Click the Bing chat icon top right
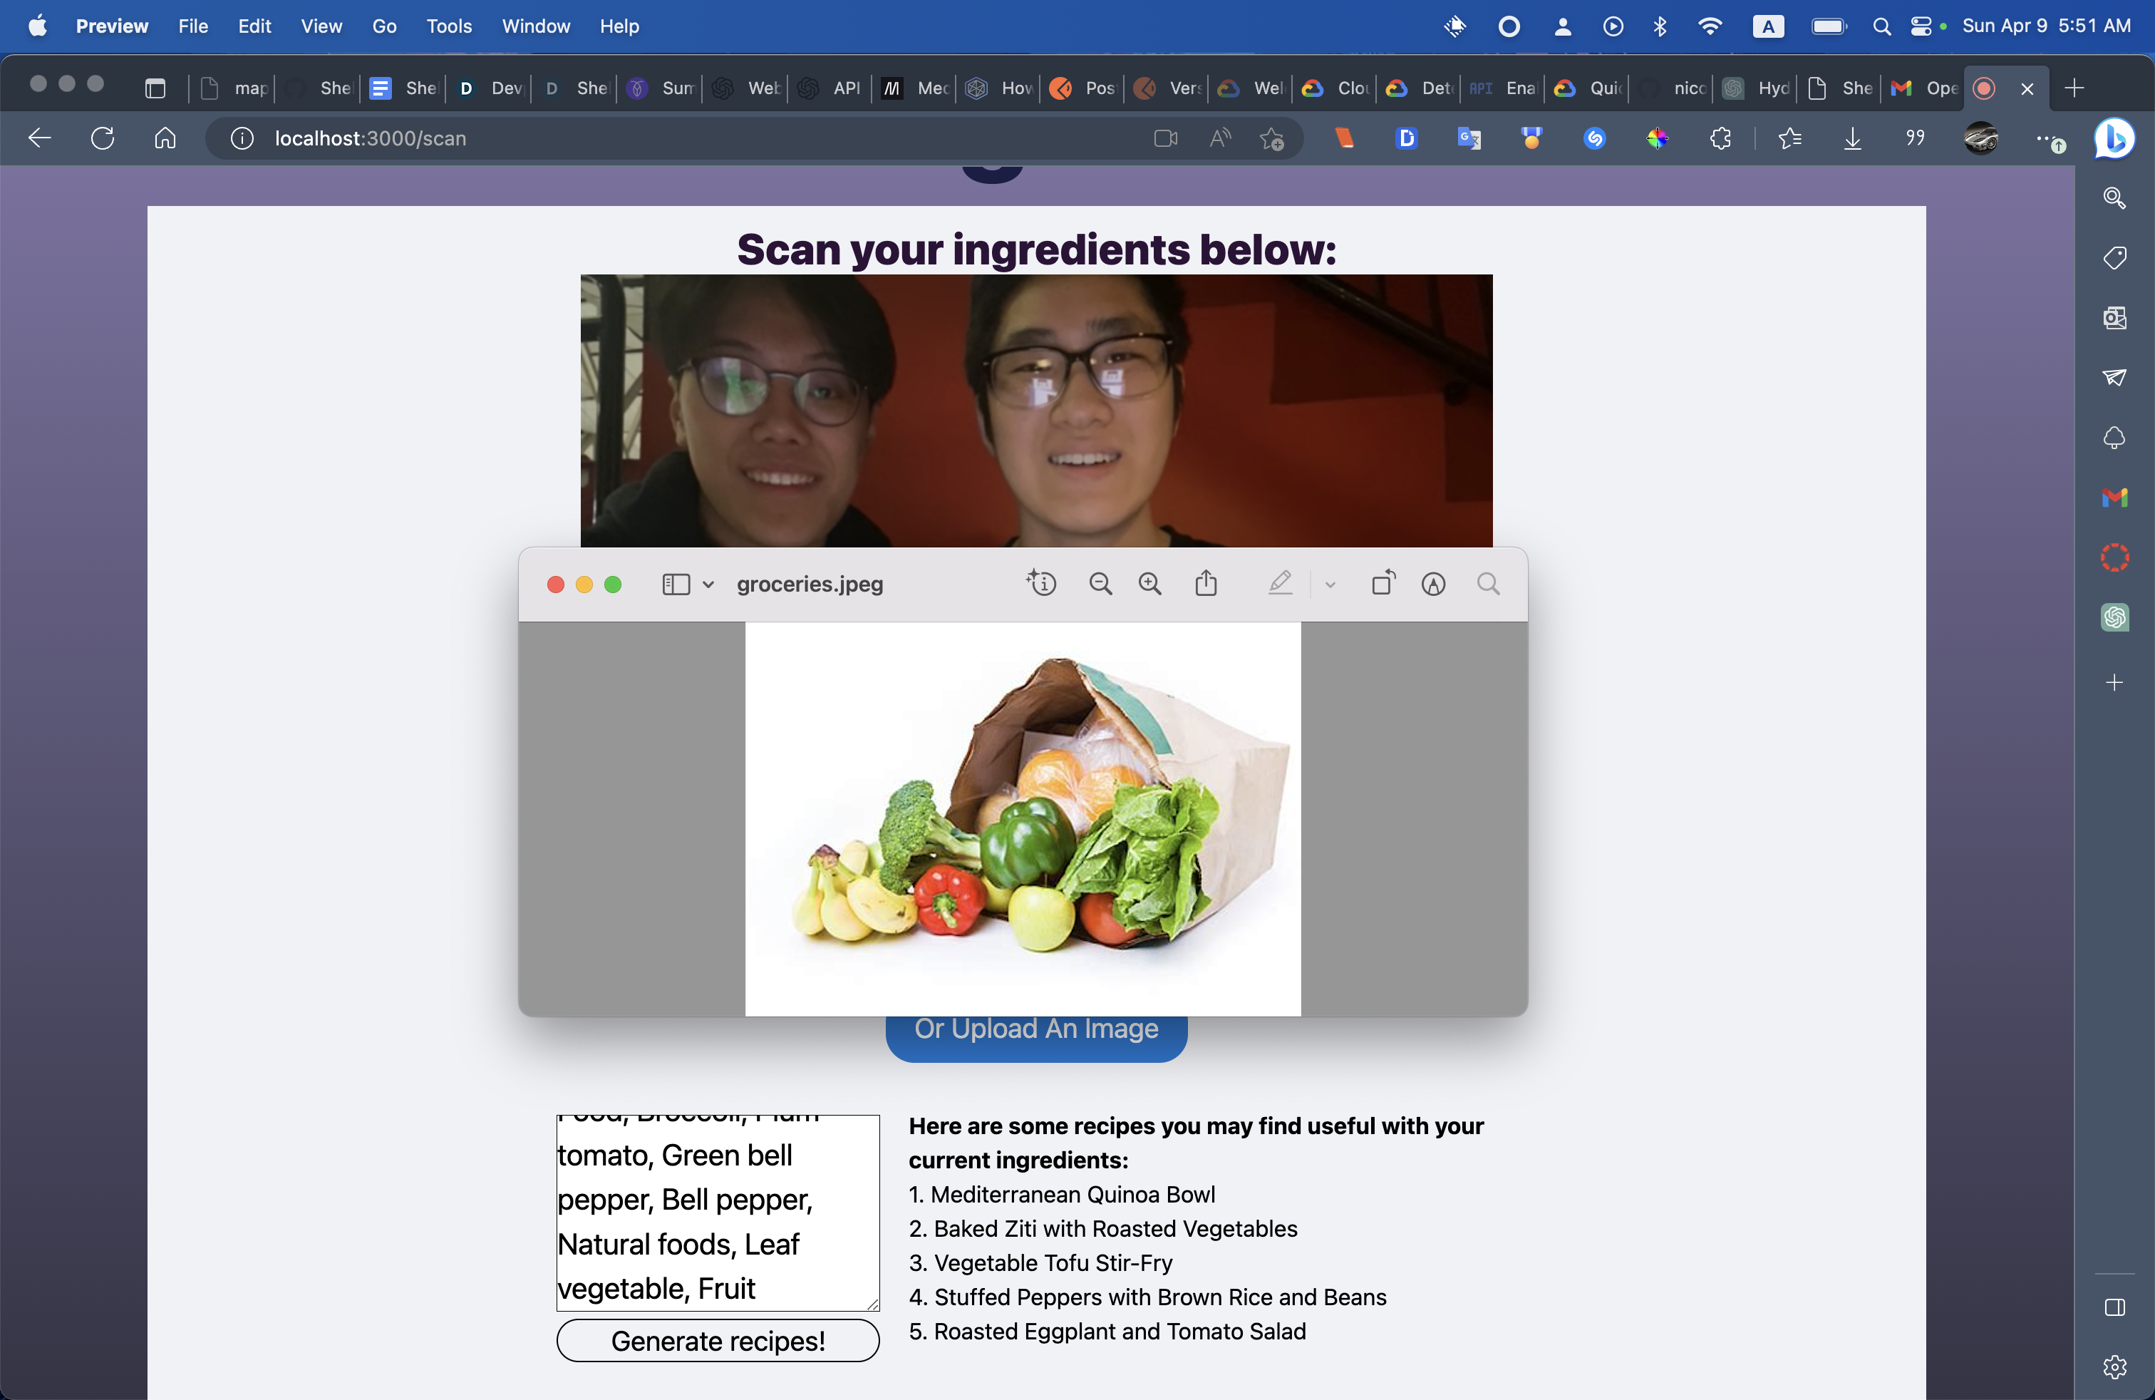The height and width of the screenshot is (1400, 2155). coord(2114,138)
